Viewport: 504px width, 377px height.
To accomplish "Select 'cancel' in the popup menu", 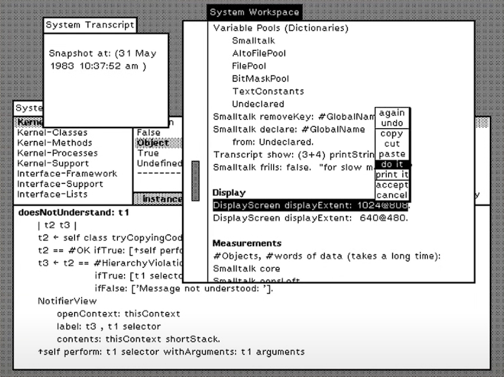I will 392,195.
